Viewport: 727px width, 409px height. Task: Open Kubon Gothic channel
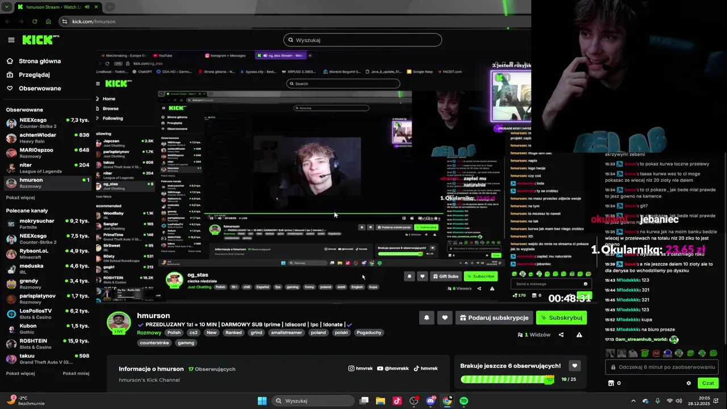47,329
